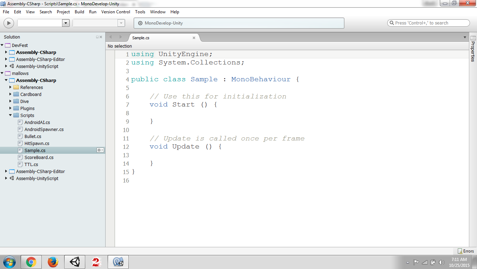The image size is (477, 269).
Task: Collapse the DevFest solution node
Action: [2, 45]
